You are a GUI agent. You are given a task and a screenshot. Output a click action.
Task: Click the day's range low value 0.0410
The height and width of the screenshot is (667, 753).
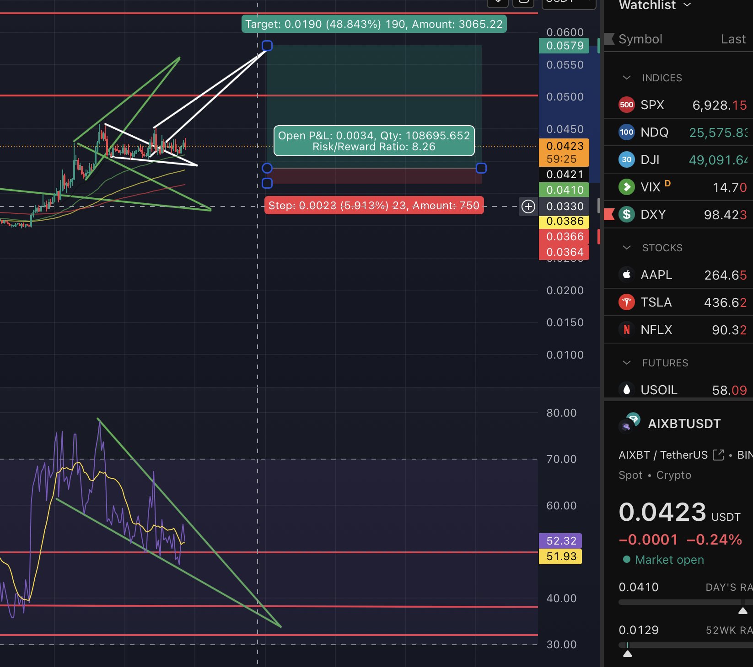coord(639,587)
